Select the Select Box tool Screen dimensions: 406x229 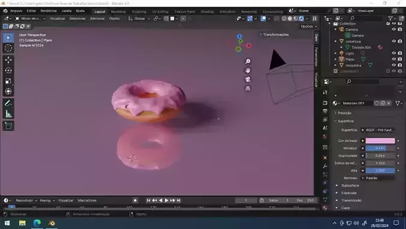[x=8, y=38]
